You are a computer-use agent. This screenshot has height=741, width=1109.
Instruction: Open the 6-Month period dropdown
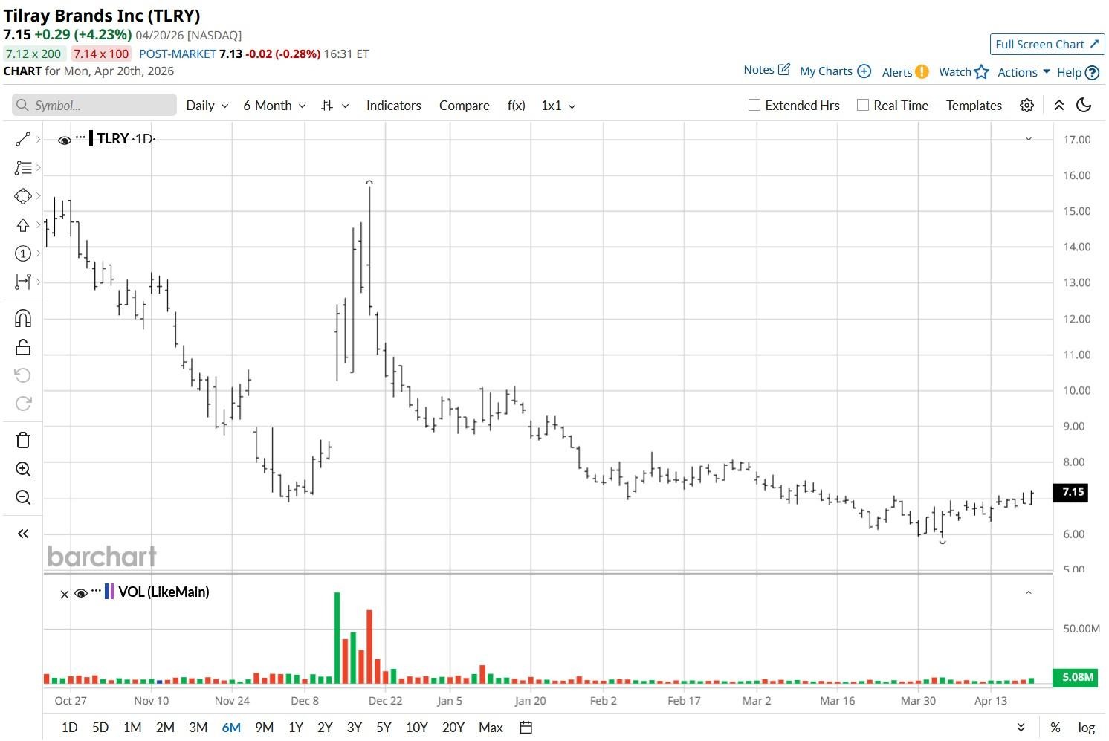point(274,106)
